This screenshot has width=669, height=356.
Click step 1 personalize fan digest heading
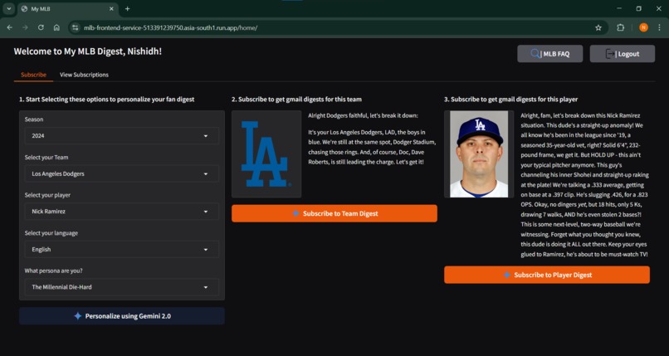(x=107, y=100)
